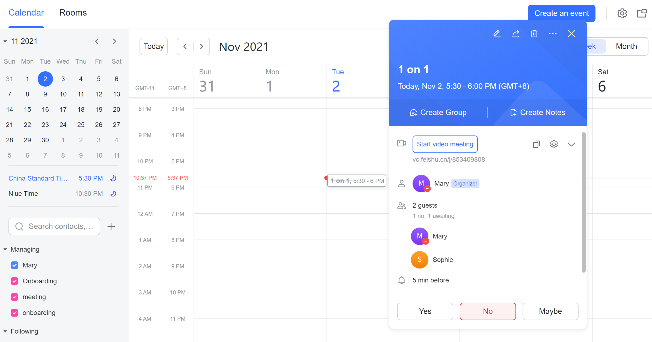The image size is (652, 342).
Task: Open the edit pencil on the 1 on 1 event
Action: (x=497, y=34)
